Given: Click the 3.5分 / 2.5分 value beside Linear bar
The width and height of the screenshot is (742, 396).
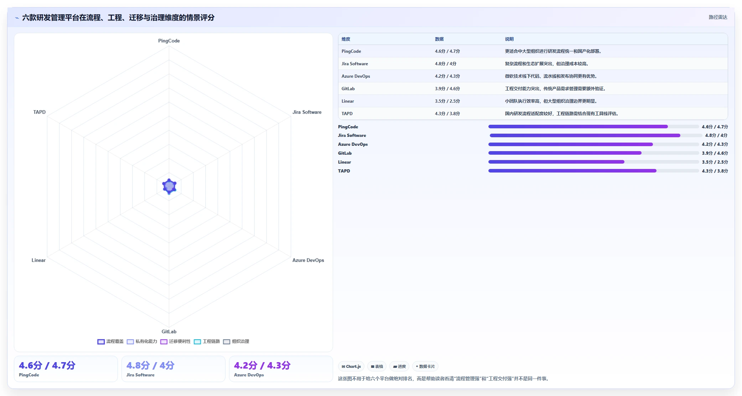Looking at the screenshot, I should tap(715, 162).
